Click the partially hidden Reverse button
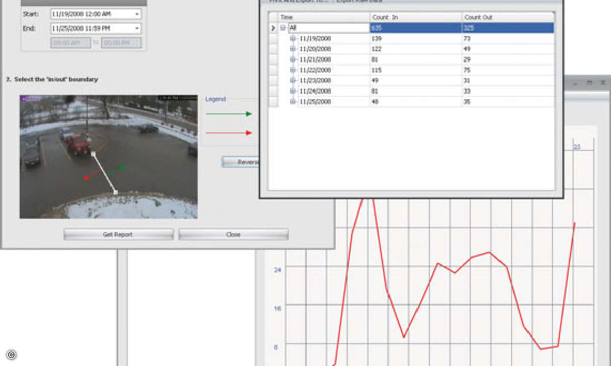The image size is (611, 366). pyautogui.click(x=241, y=162)
